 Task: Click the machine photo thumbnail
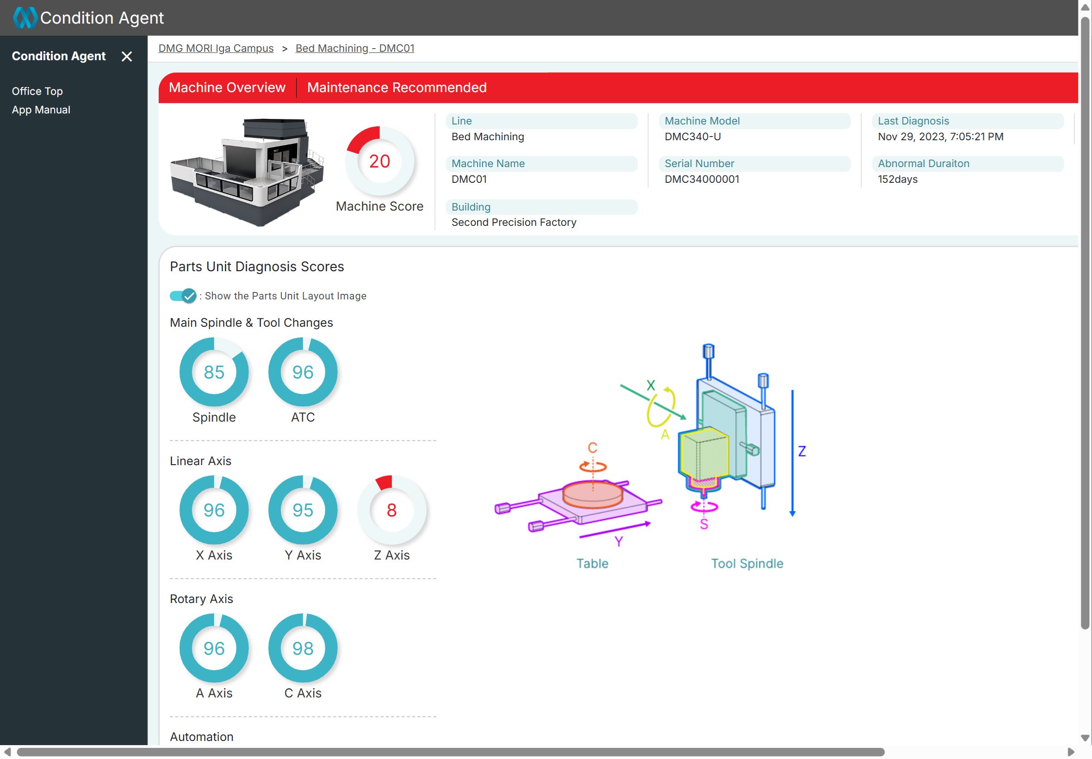pyautogui.click(x=247, y=171)
